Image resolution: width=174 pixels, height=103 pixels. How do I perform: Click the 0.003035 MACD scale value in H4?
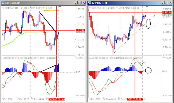coord(80,58)
